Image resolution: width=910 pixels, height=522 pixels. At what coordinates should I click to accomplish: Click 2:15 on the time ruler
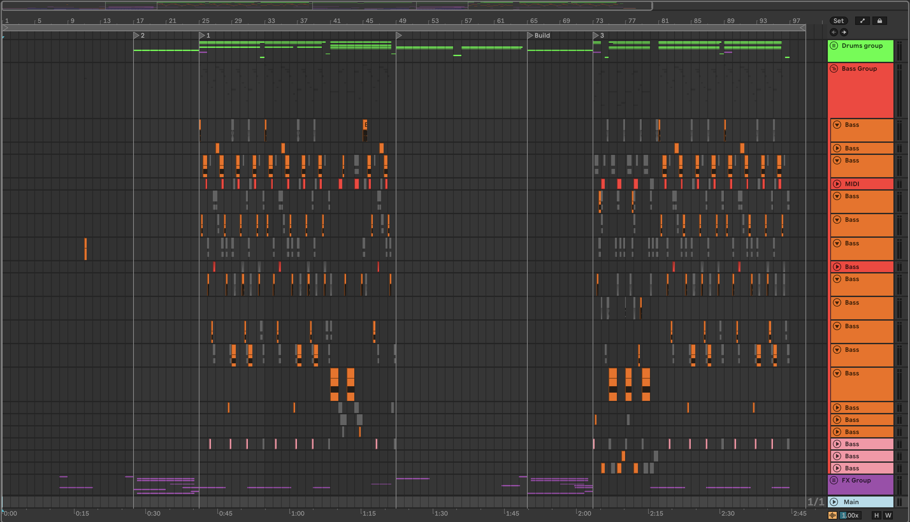coord(656,513)
